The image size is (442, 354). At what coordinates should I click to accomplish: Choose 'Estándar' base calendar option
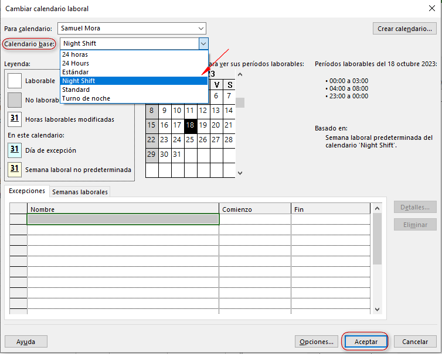(x=76, y=72)
